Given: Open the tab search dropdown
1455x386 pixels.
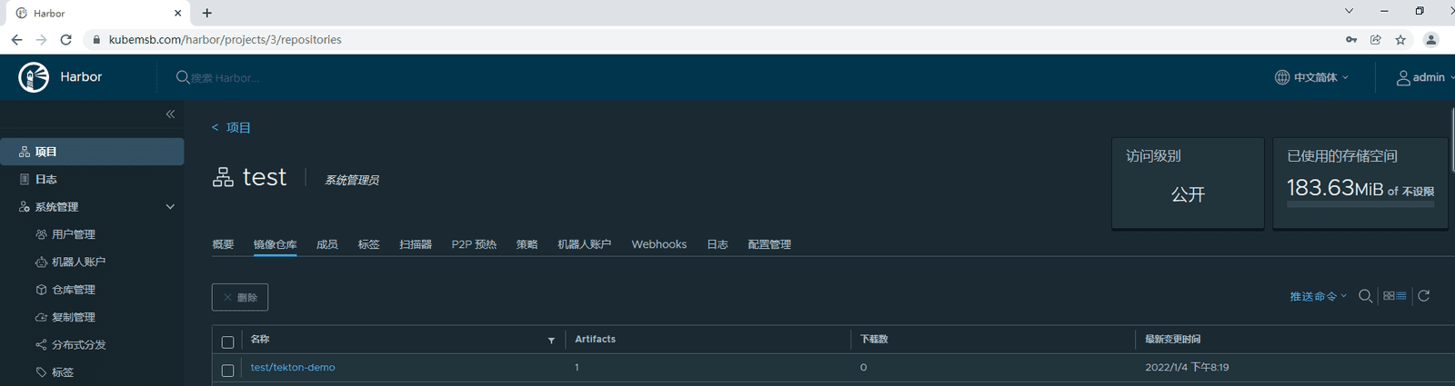Looking at the screenshot, I should click(1349, 11).
